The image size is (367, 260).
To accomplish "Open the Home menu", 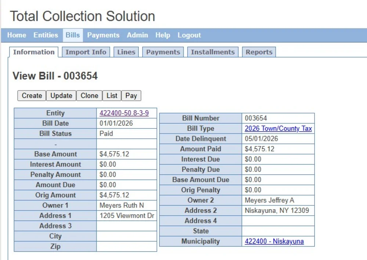I will pyautogui.click(x=17, y=35).
